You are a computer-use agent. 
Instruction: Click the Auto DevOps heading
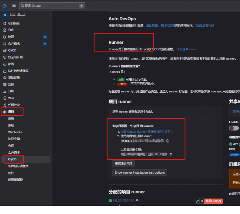click(122, 19)
